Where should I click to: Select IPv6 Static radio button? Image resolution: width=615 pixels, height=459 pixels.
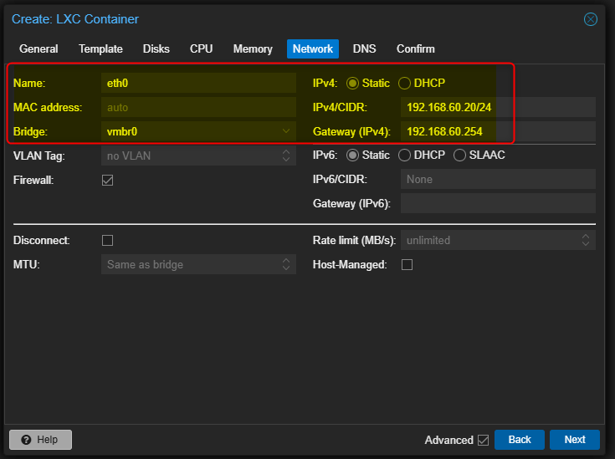(352, 156)
